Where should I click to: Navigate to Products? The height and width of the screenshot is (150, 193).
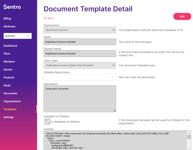click(x=9, y=78)
